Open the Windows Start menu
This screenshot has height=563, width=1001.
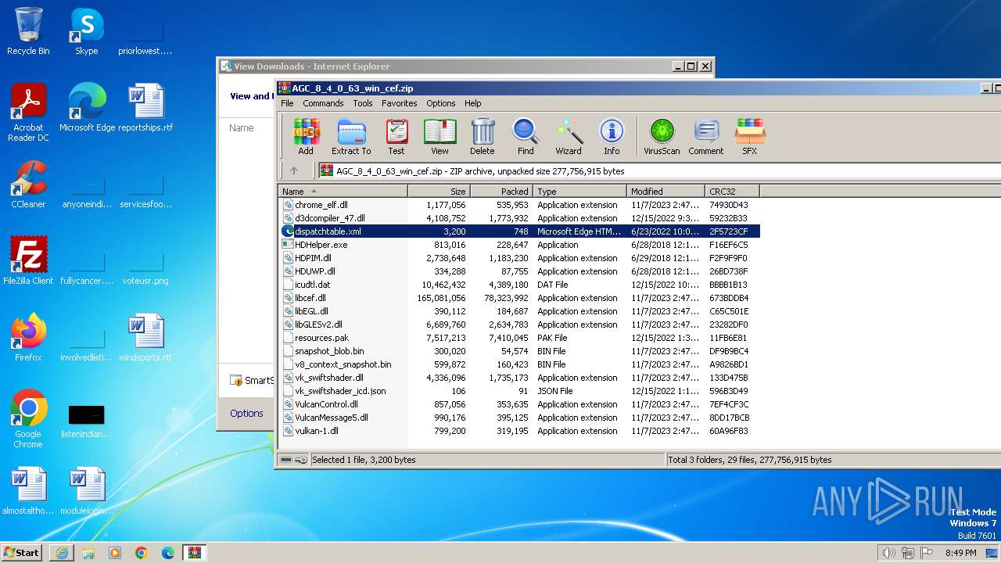22,553
